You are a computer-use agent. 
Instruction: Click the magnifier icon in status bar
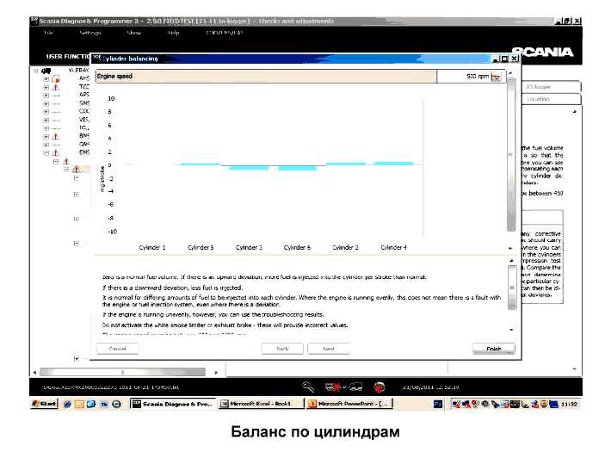pos(308,386)
